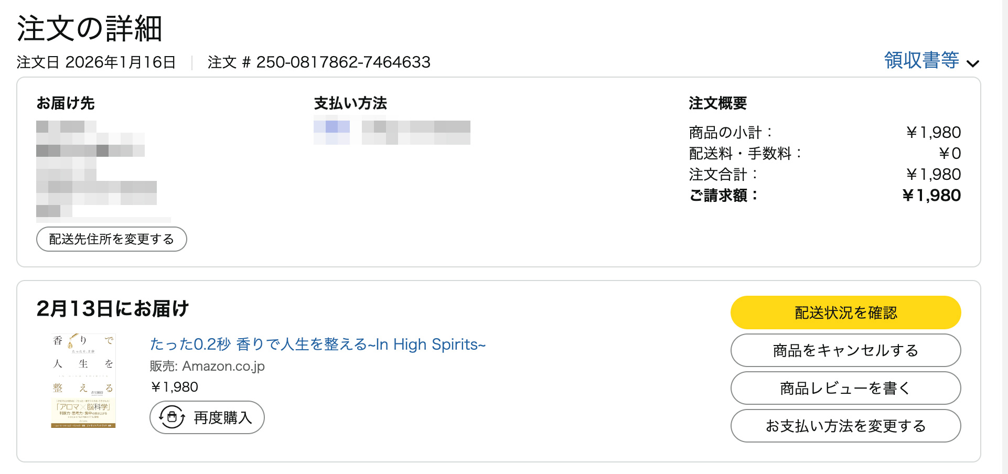This screenshot has width=1008, height=474.
Task: Select the item price ¥1,980
Action: (x=175, y=387)
